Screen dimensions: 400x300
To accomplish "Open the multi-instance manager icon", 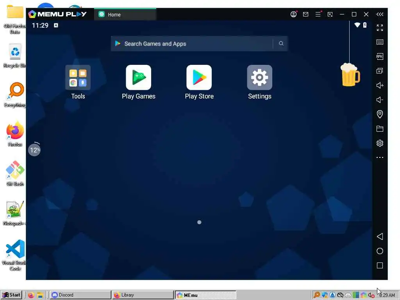I will point(380,71).
